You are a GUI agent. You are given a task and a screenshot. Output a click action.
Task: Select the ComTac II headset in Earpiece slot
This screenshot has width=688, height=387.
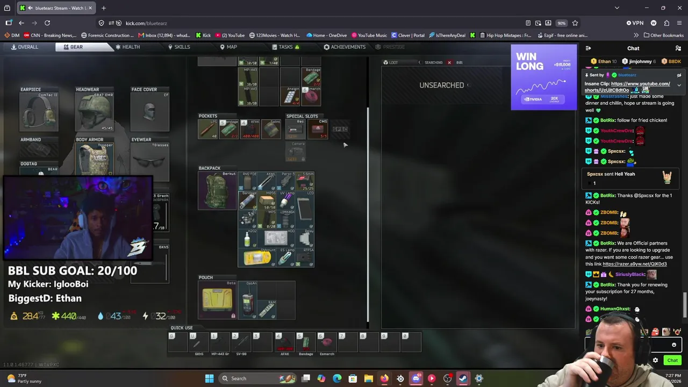pos(39,112)
